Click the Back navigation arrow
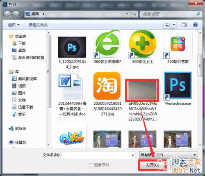 click(7, 14)
